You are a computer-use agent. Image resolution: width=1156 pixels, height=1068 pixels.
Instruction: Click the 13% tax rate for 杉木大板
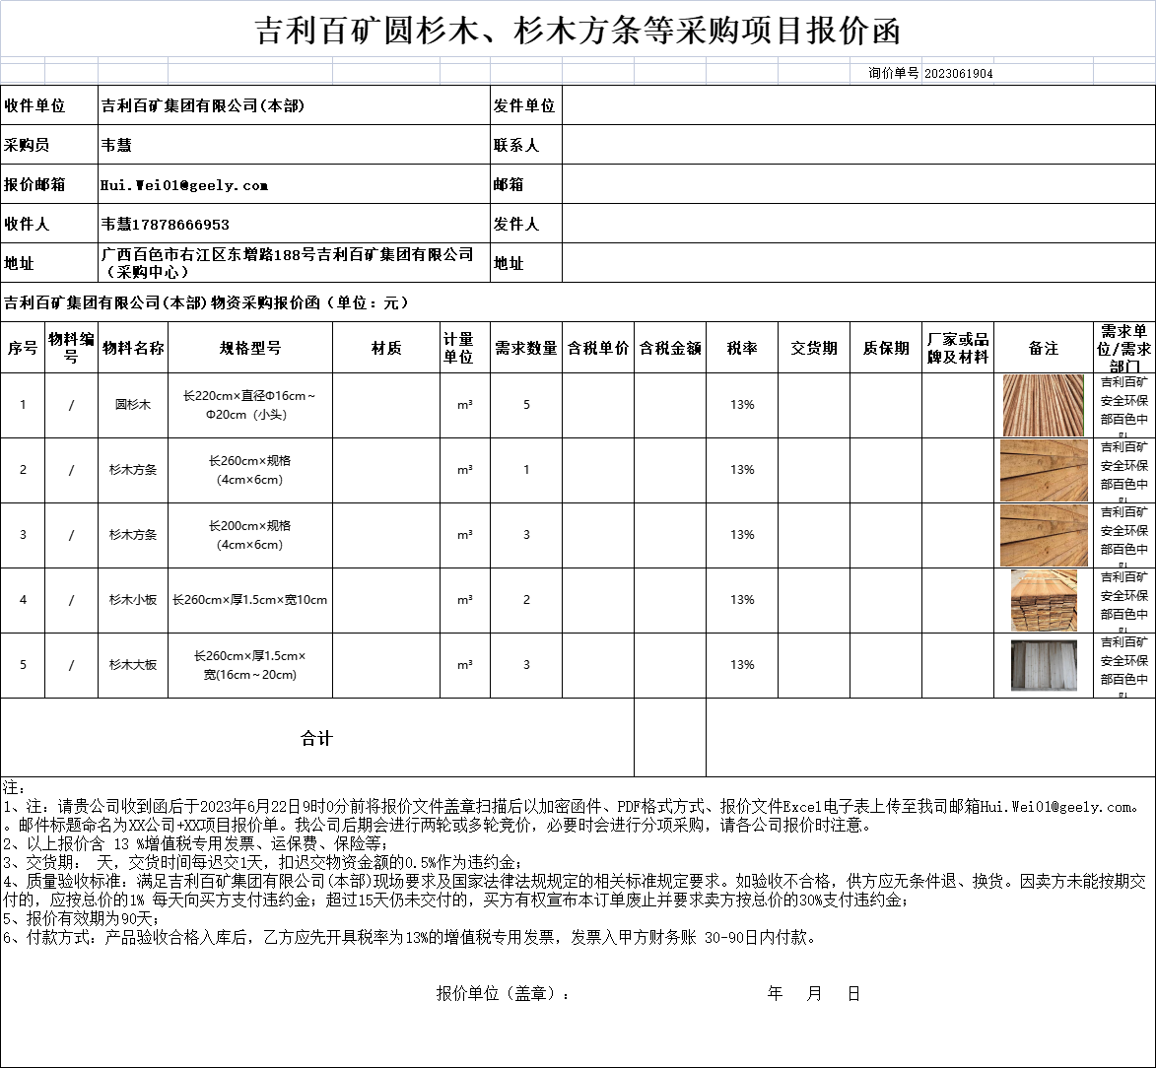pyautogui.click(x=742, y=665)
